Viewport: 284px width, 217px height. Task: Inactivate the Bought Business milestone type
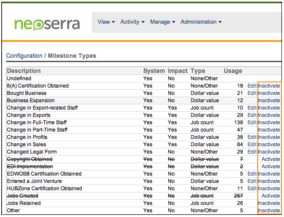coord(269,93)
